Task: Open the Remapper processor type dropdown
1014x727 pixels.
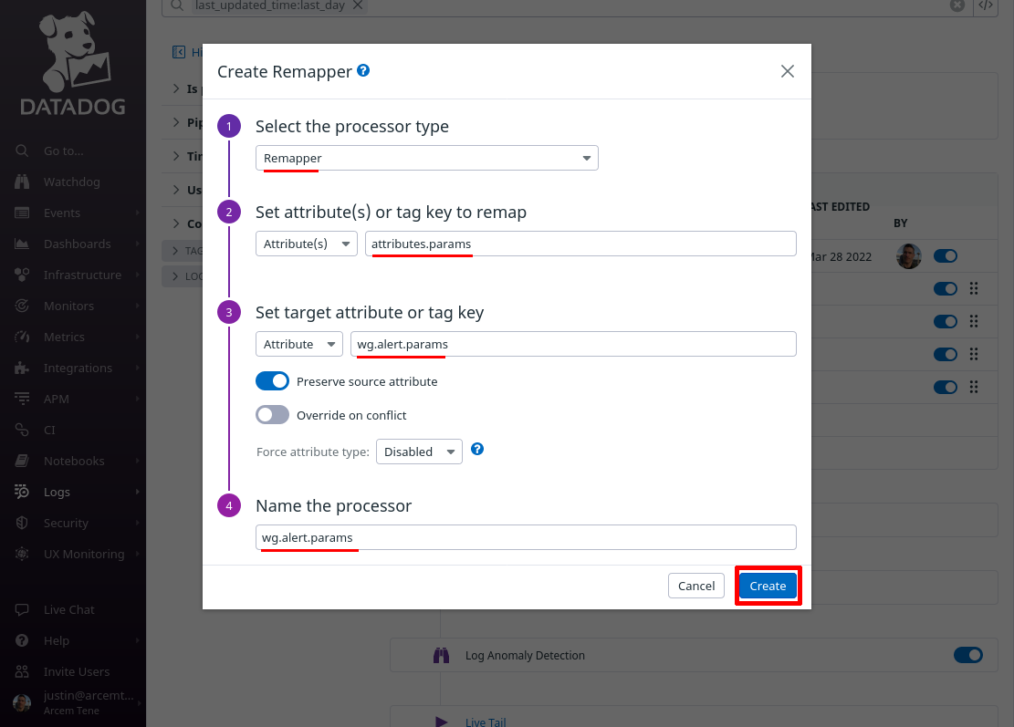Action: click(427, 159)
